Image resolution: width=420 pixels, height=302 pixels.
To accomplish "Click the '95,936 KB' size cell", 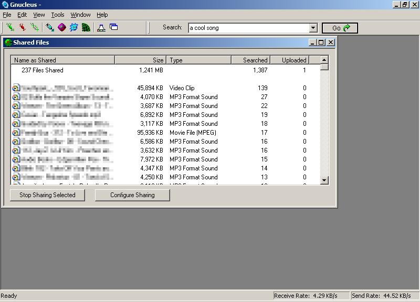I will click(x=150, y=133).
